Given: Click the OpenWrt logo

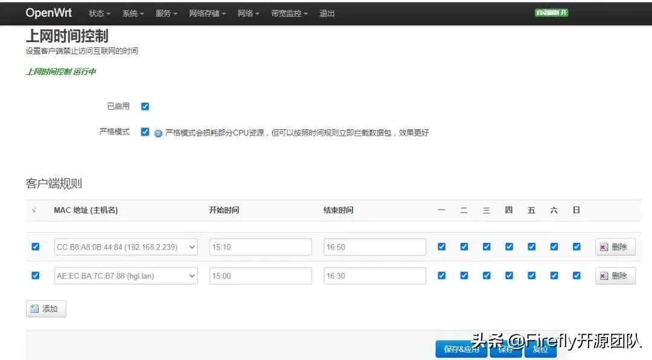Looking at the screenshot, I should click(x=48, y=13).
